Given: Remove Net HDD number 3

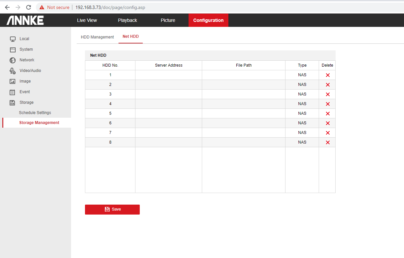Looking at the screenshot, I should tap(327, 95).
